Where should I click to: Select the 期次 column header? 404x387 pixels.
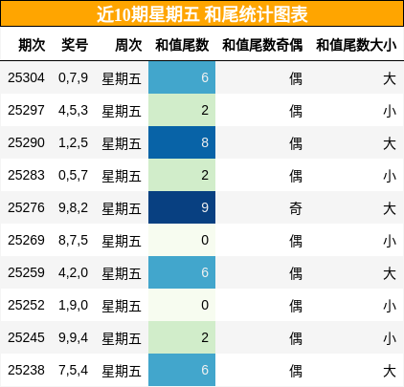(32, 45)
